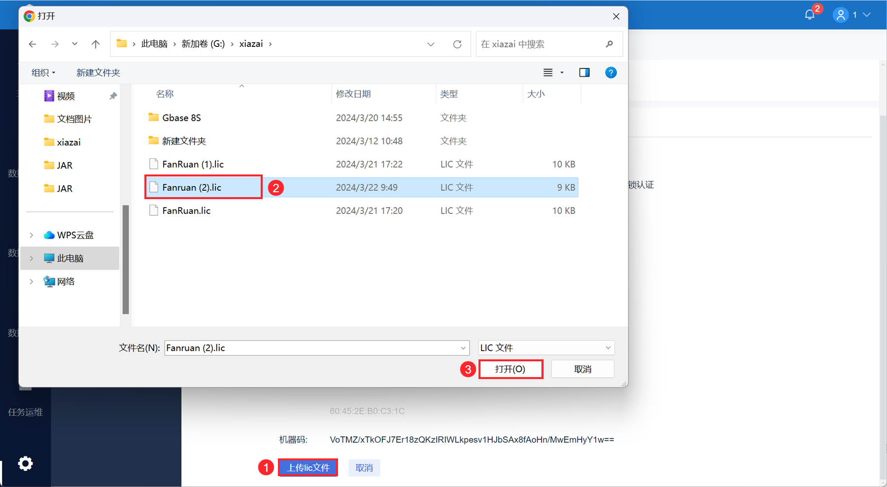Image resolution: width=887 pixels, height=487 pixels.
Task: Open settings gear in sidebar
Action: (25, 463)
